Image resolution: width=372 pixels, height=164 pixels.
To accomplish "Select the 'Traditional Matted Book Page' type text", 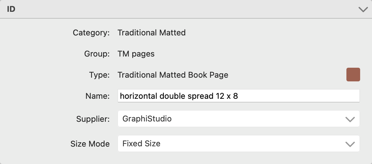I will [173, 75].
